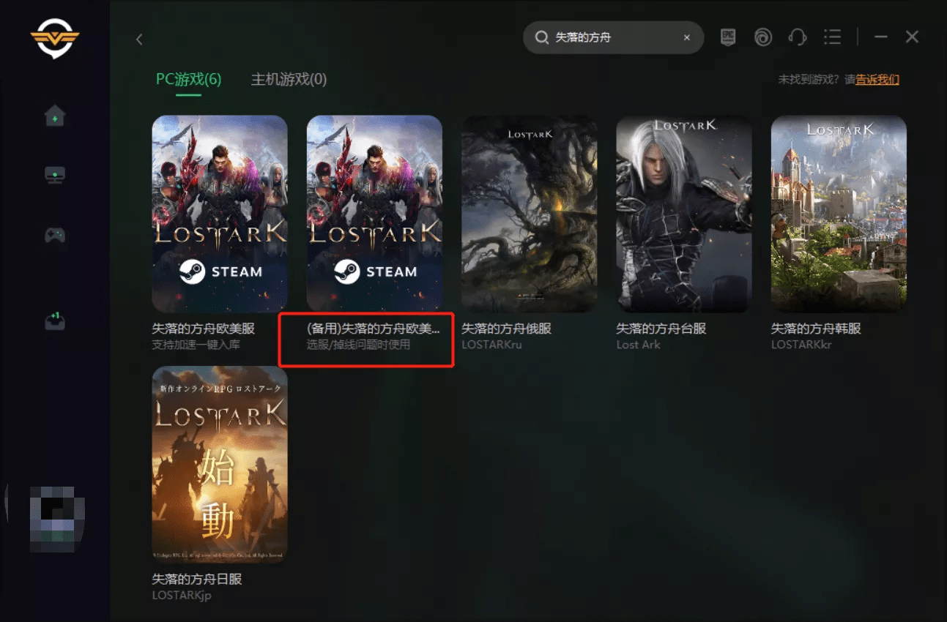Click the title 失落的方舟日服
947x622 pixels.
(x=196, y=579)
